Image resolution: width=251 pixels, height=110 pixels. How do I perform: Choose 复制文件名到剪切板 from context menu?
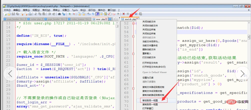152,91
